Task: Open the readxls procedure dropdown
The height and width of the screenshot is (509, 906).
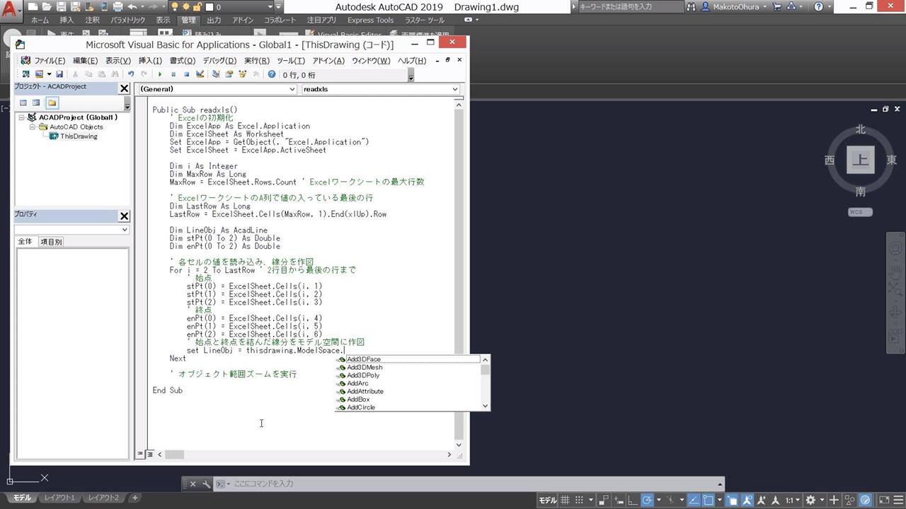Action: pyautogui.click(x=381, y=89)
